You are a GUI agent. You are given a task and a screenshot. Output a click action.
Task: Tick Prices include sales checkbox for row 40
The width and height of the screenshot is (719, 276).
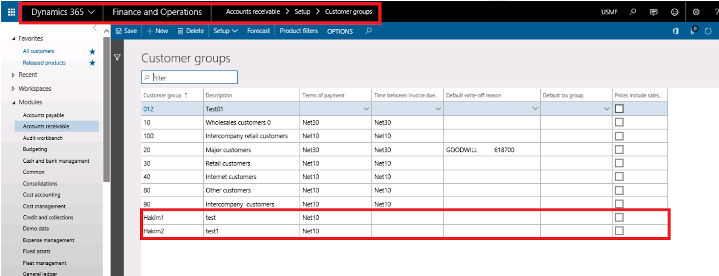click(x=619, y=177)
